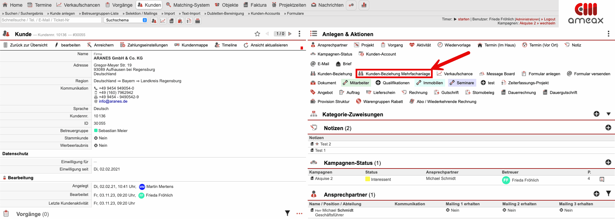Click Kunden-Beziehung Mehrfachanlage button

394,74
